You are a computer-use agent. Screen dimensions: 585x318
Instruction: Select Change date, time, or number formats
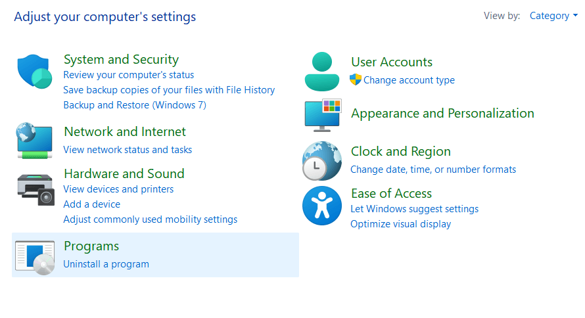(433, 170)
